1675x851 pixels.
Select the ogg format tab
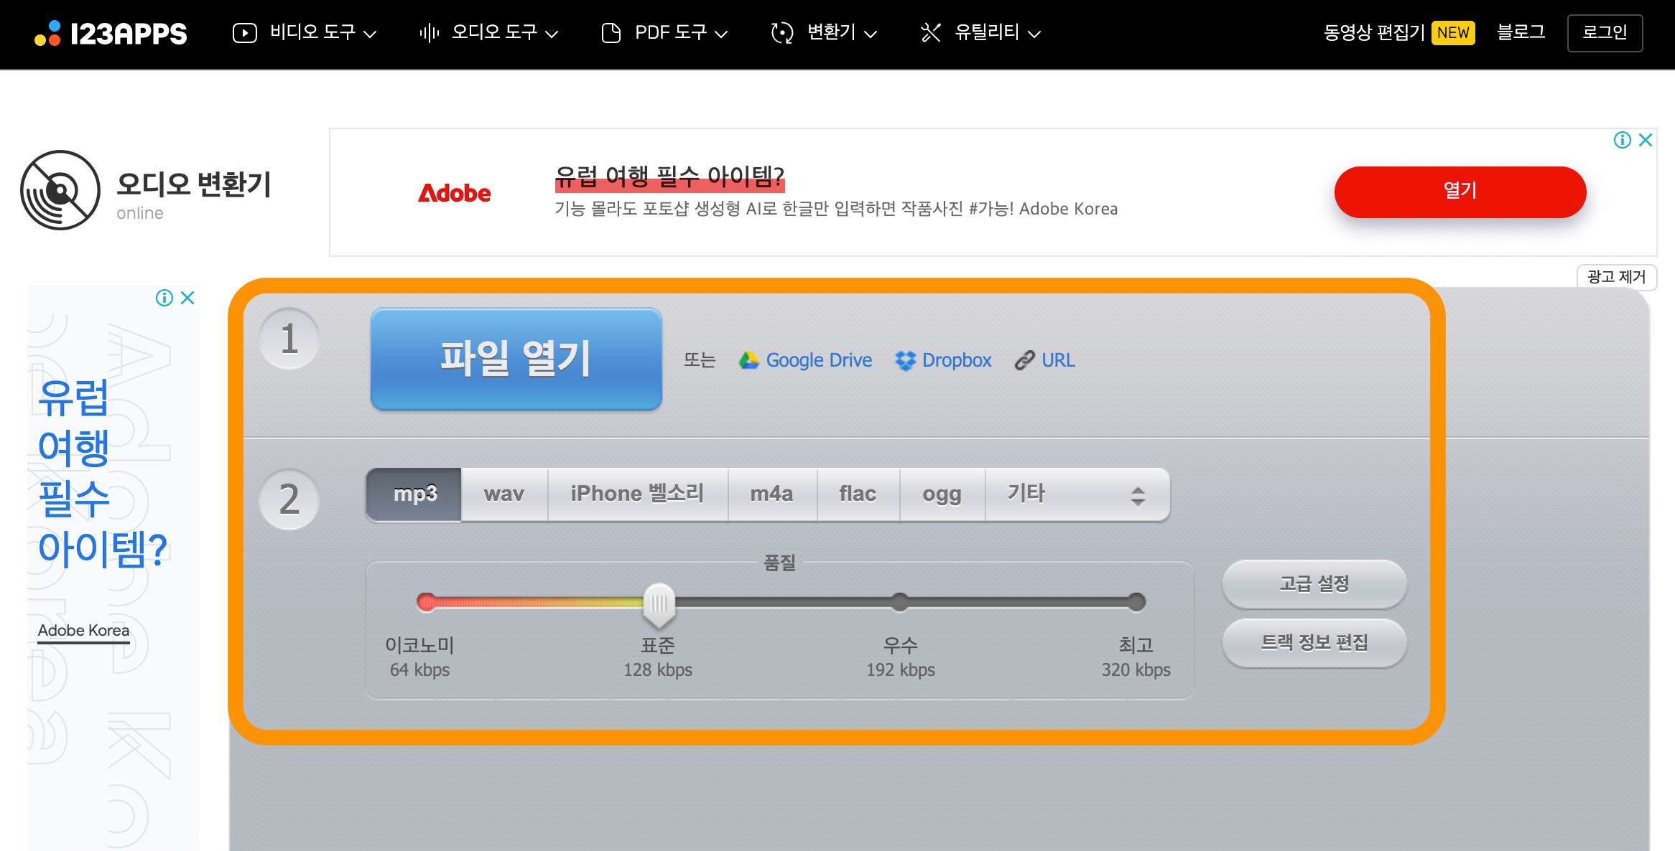[942, 494]
